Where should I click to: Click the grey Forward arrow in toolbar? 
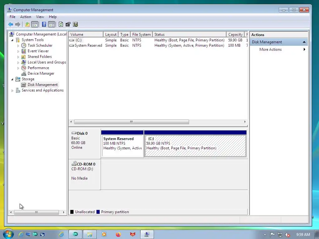18,25
